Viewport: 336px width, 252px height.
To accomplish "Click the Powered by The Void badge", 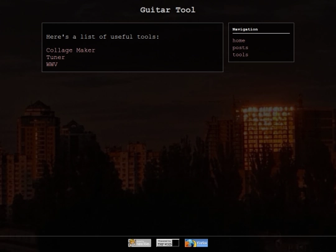I will [x=168, y=243].
